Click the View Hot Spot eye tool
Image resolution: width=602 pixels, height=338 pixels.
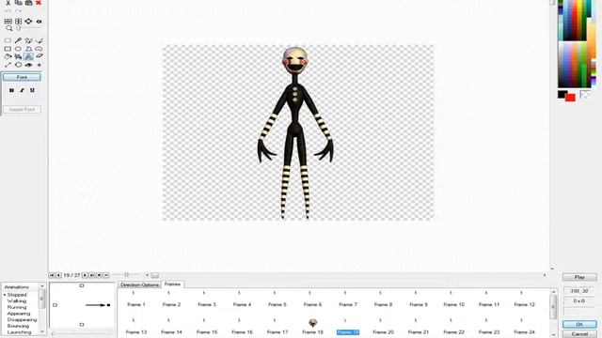click(x=28, y=65)
